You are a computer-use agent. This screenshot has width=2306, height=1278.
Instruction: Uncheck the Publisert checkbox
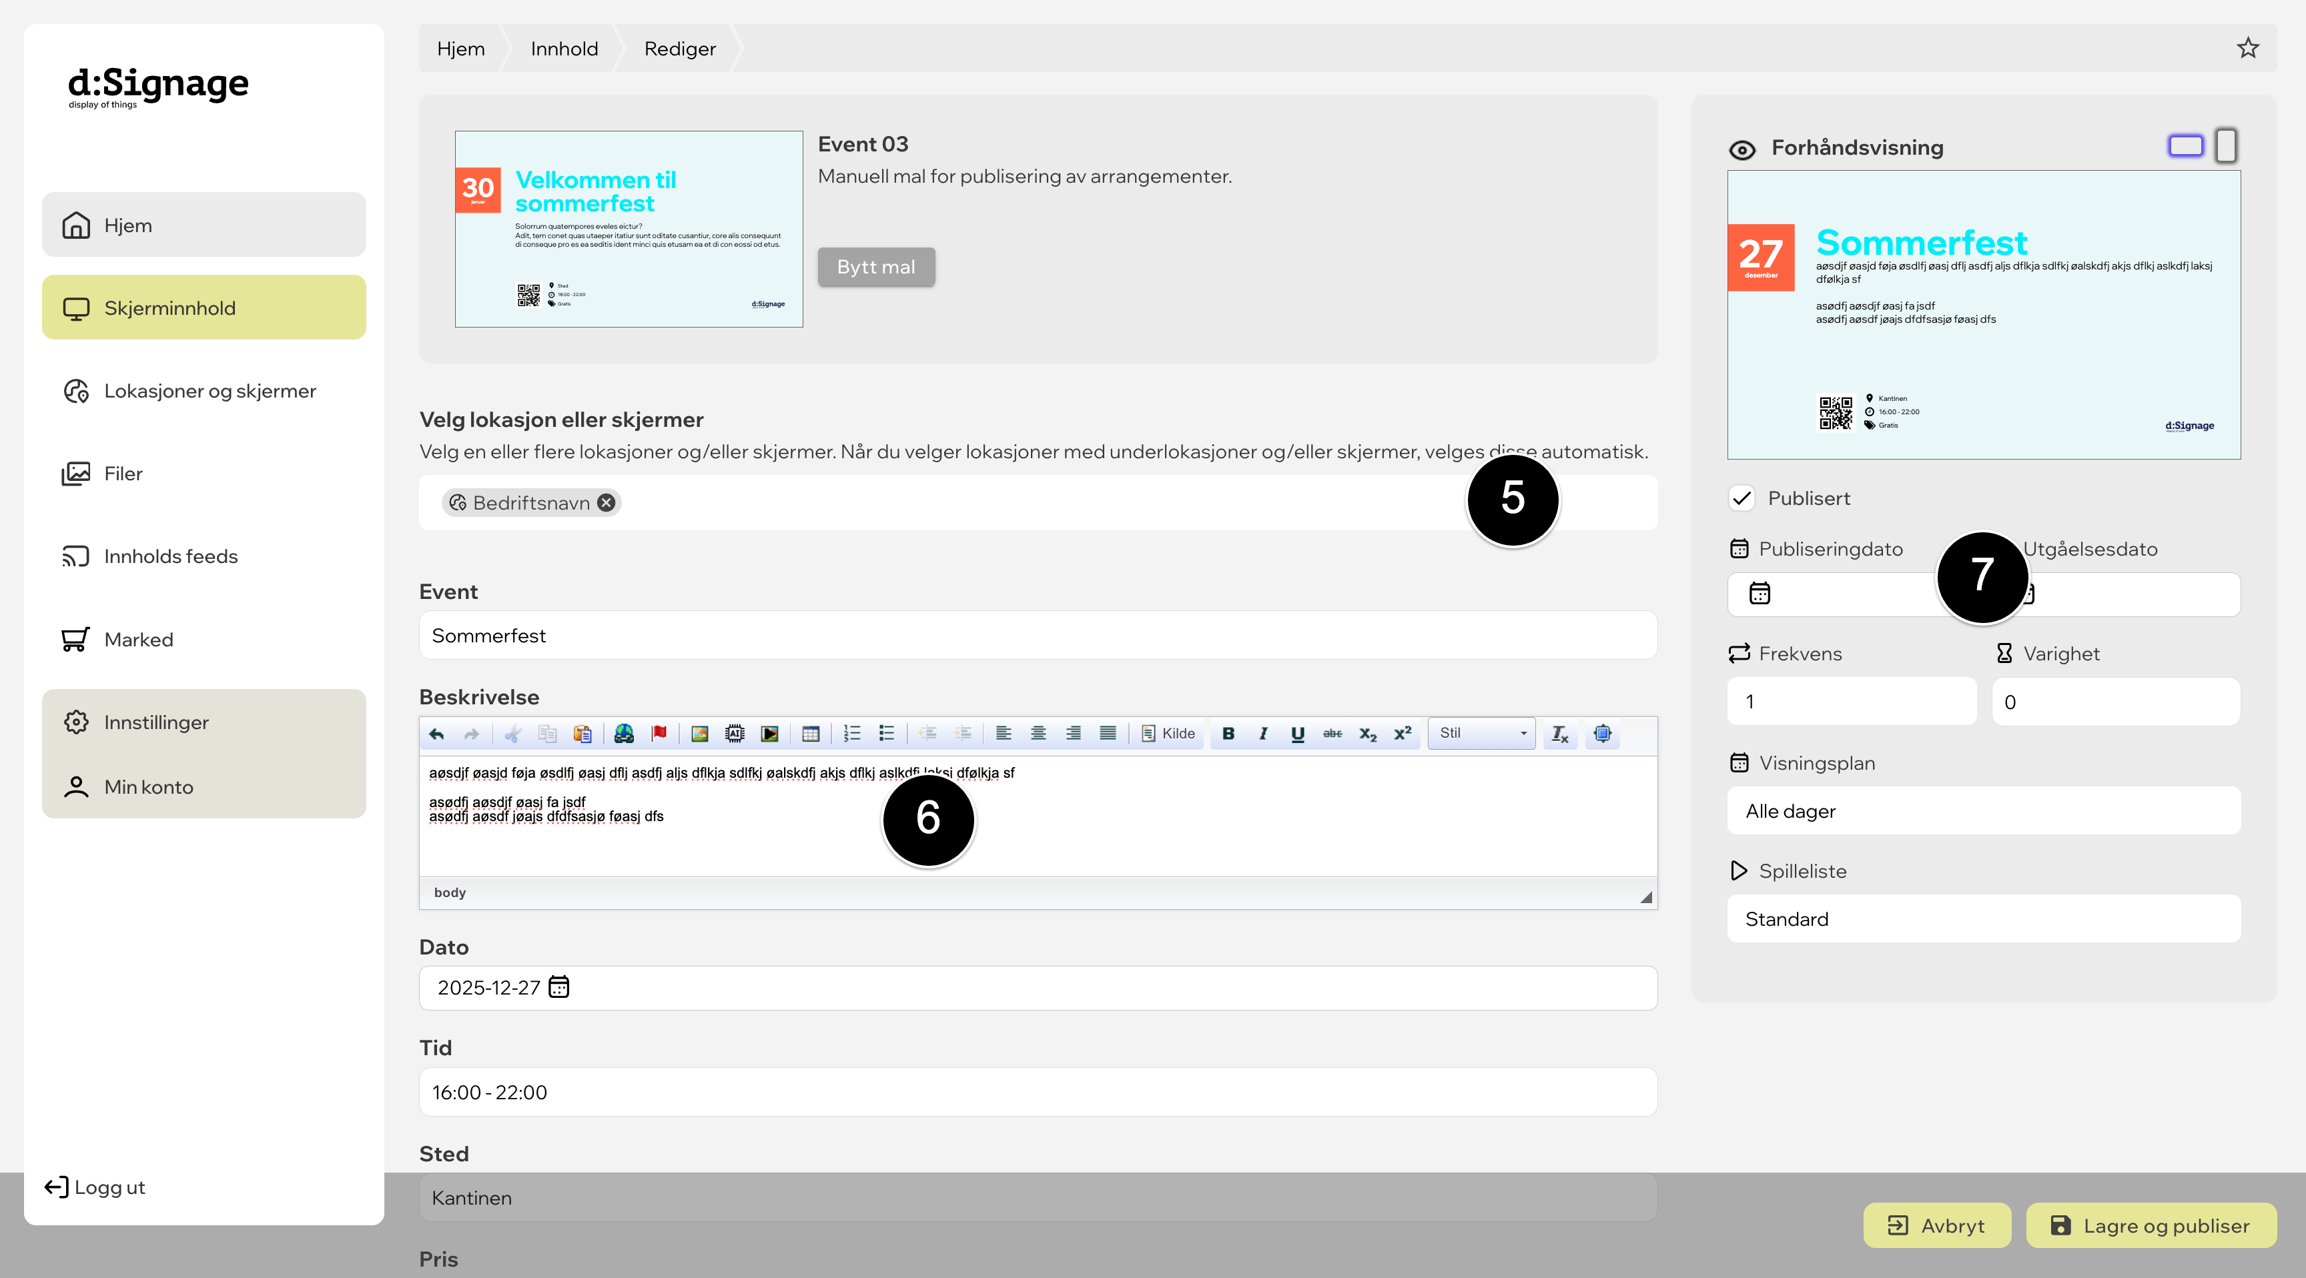(1742, 498)
